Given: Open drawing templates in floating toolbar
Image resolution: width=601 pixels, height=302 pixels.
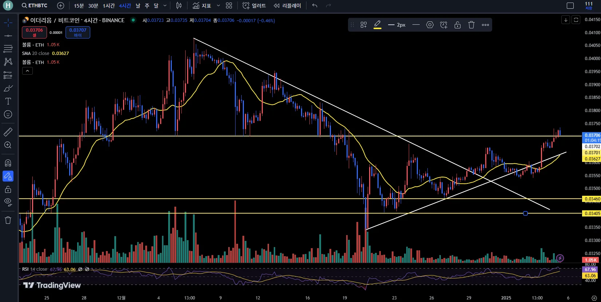Looking at the screenshot, I should pos(364,25).
